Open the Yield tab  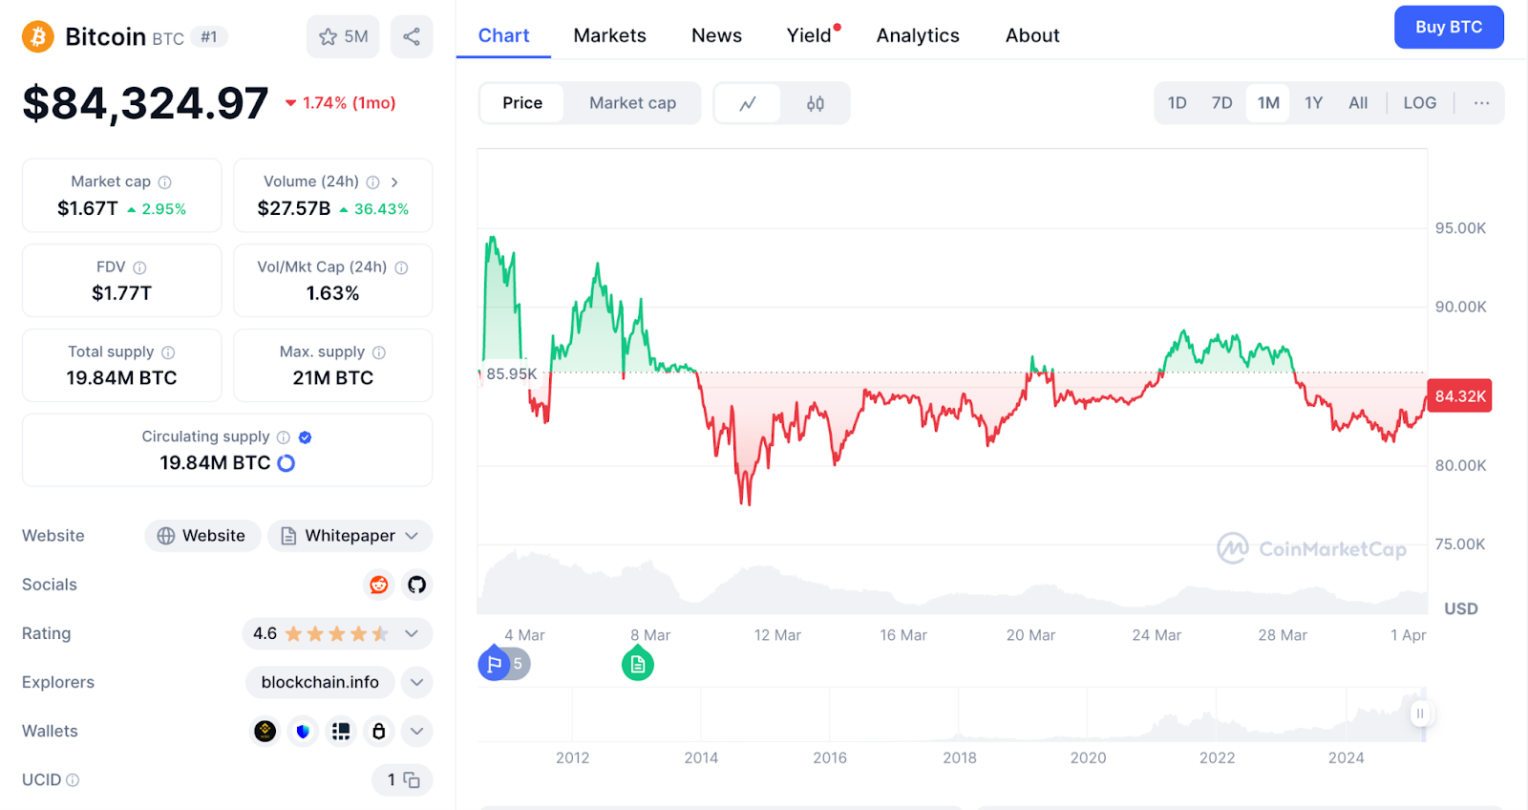click(809, 35)
